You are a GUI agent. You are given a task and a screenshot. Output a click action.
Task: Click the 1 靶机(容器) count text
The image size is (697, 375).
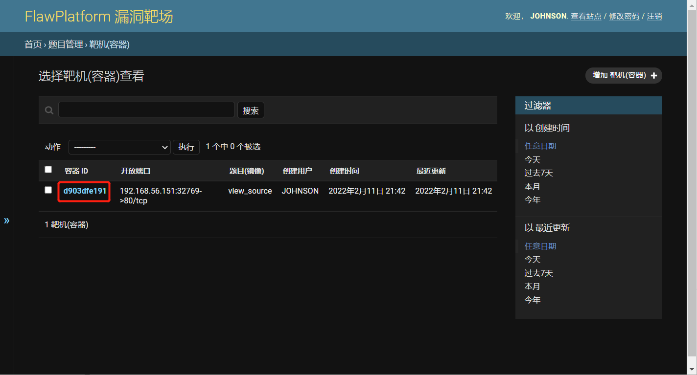pos(67,224)
